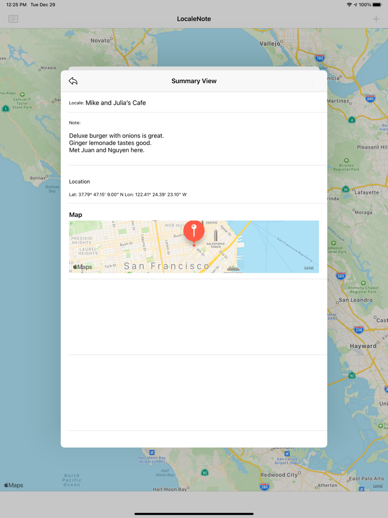Select the Salesforce Tower landmark icon
Viewport: 388px width, 518px height.
coord(216,236)
